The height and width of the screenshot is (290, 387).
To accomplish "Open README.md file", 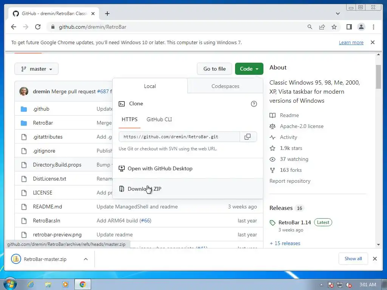I will (47, 207).
